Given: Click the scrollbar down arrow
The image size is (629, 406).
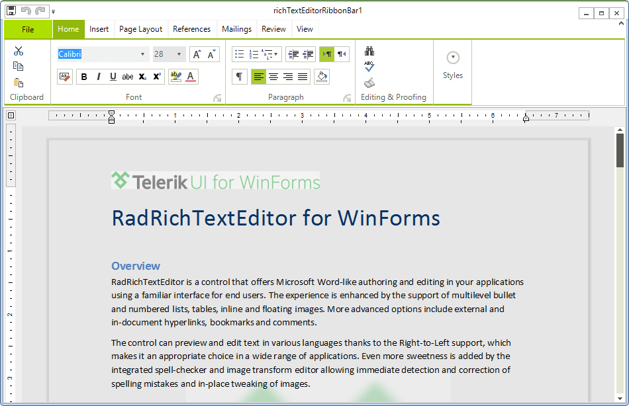Looking at the screenshot, I should [x=620, y=399].
